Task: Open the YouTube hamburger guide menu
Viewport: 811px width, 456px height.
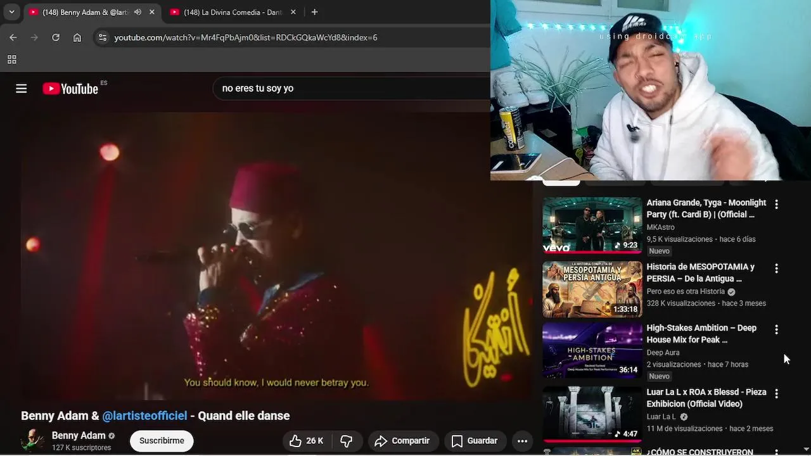Action: 22,89
